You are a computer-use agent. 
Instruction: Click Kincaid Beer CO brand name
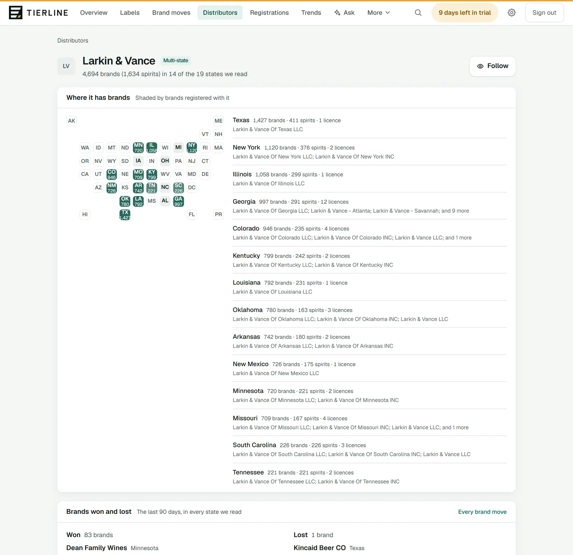click(320, 548)
